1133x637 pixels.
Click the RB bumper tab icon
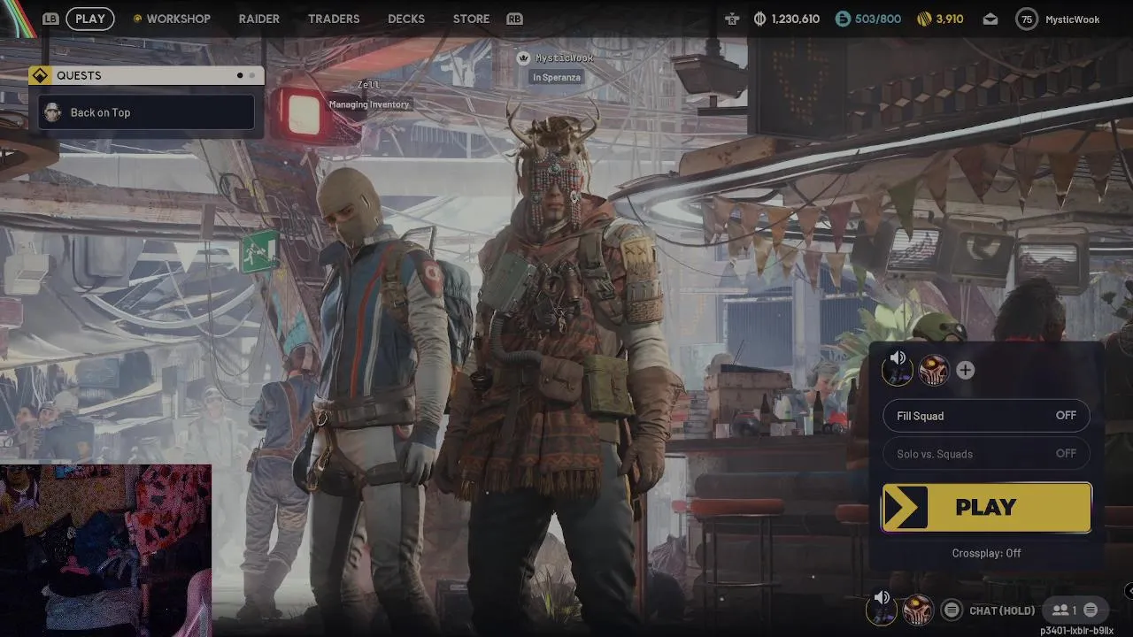514,19
